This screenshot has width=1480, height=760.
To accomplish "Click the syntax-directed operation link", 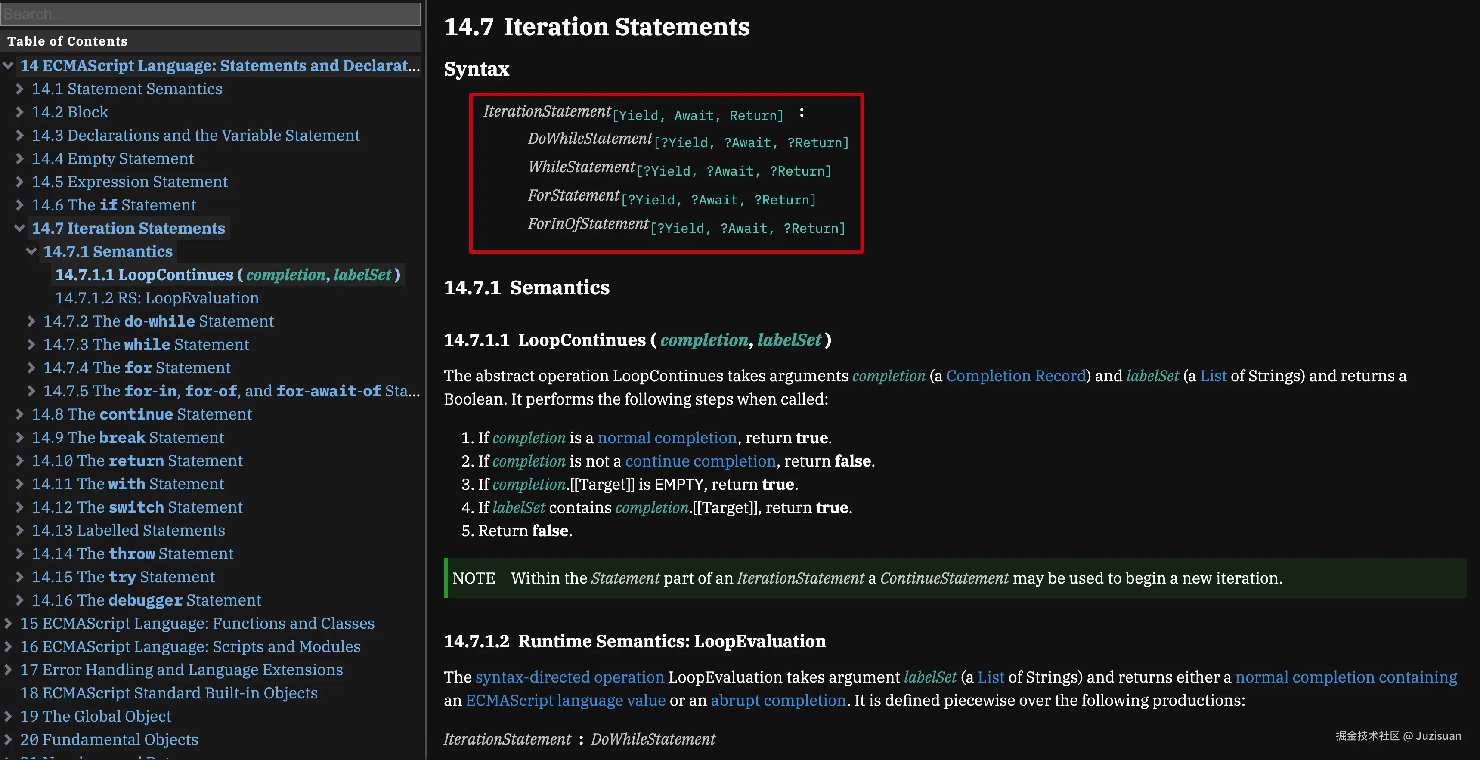I will pyautogui.click(x=570, y=677).
